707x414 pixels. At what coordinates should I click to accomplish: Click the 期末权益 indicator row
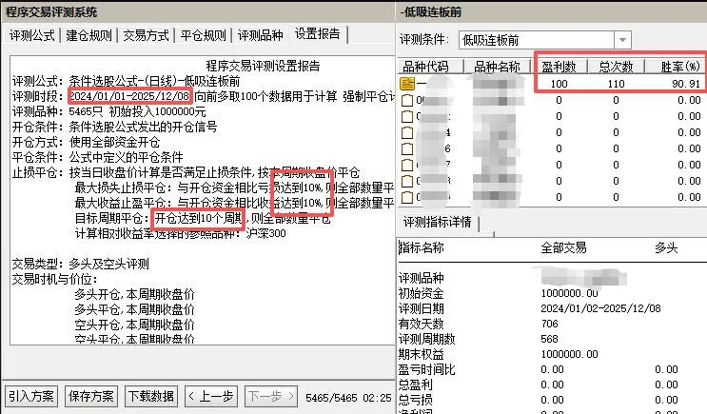[x=552, y=354]
